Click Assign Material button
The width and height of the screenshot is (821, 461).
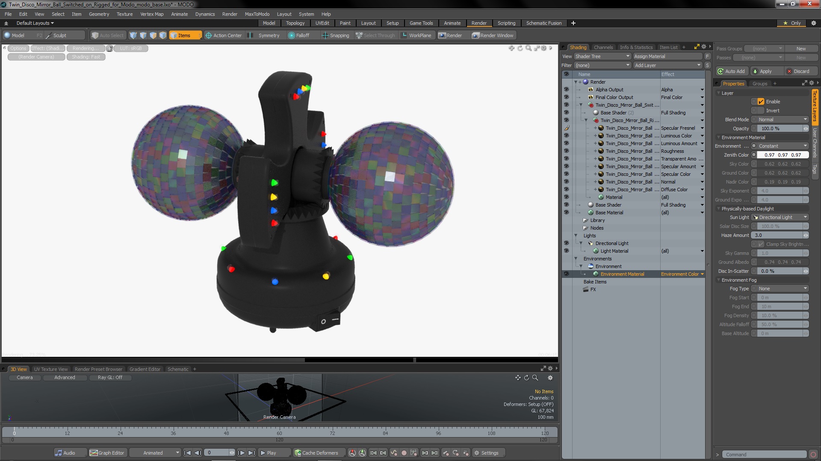pos(667,56)
